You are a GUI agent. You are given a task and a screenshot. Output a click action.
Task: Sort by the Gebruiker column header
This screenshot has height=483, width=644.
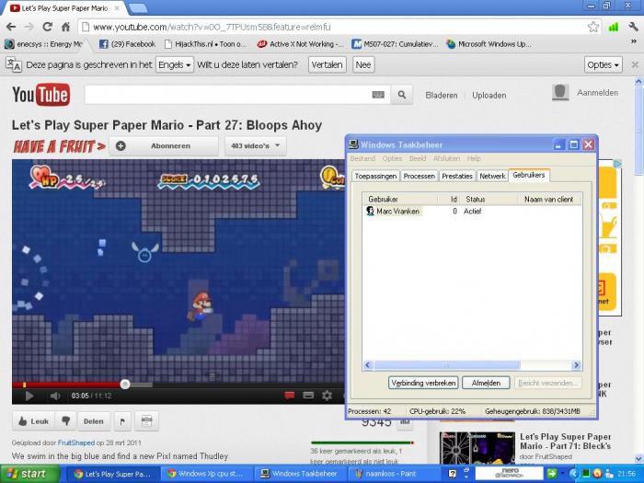point(399,200)
